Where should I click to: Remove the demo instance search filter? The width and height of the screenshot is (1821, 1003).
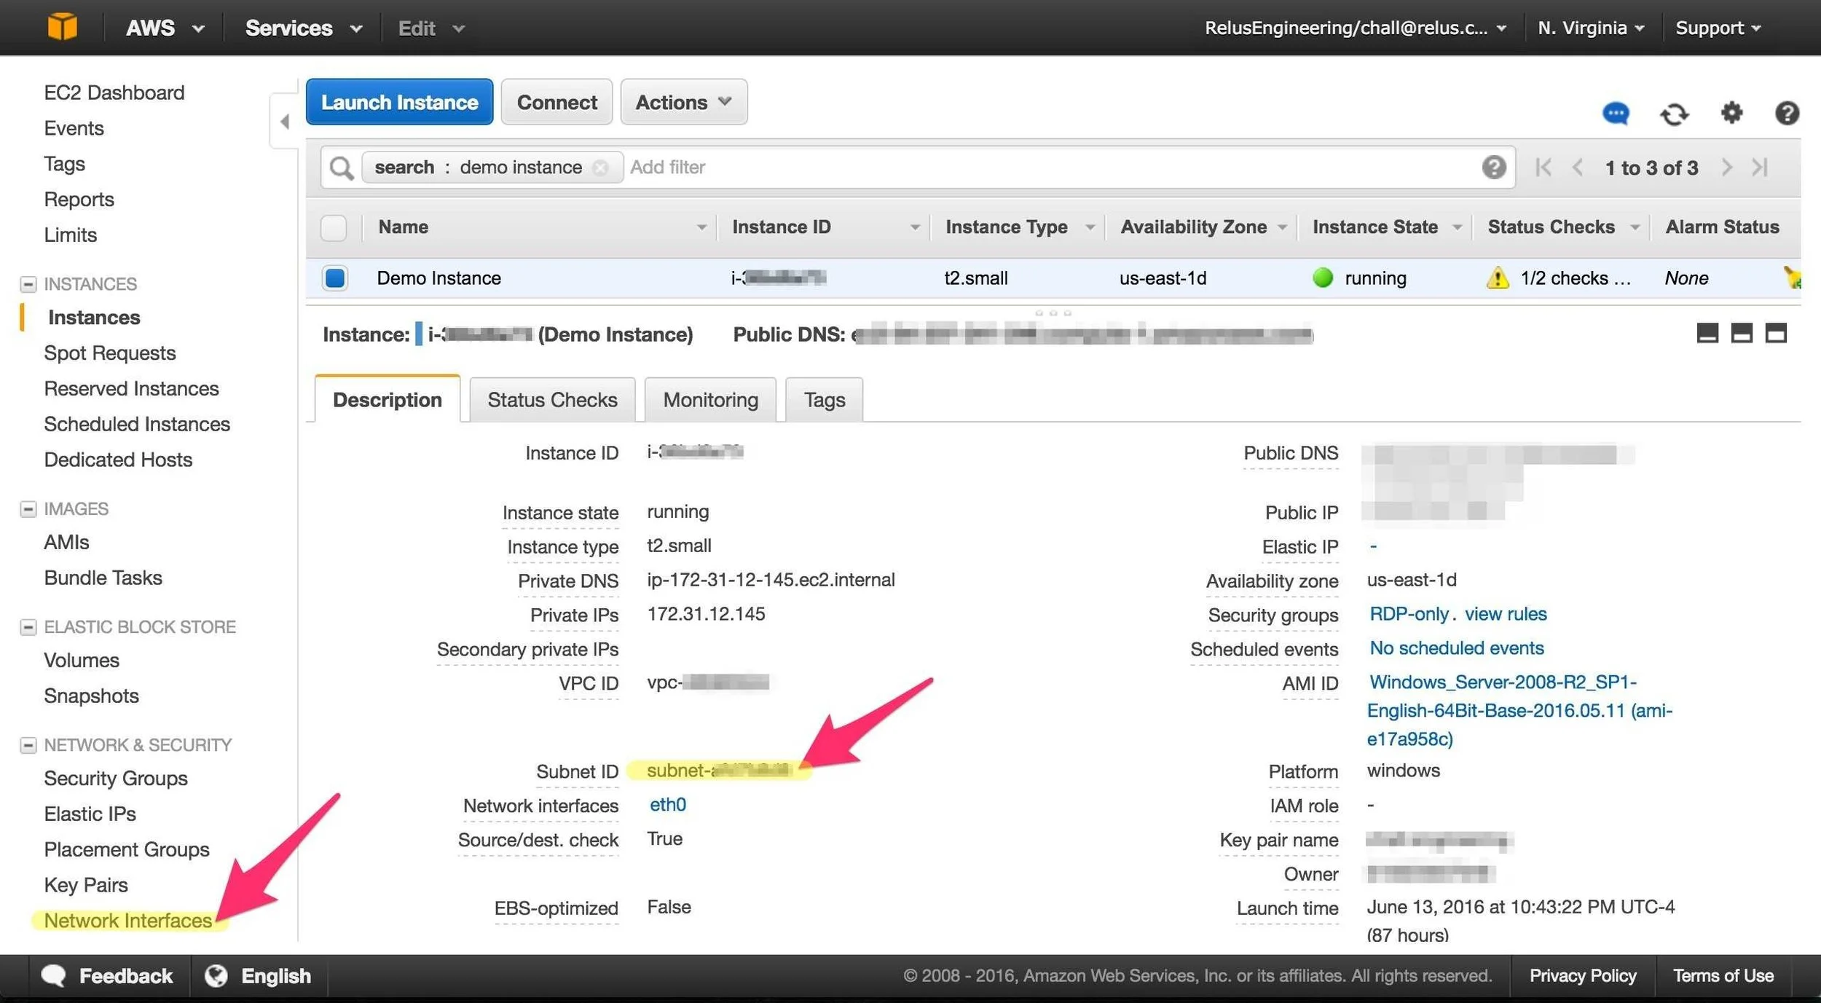pos(600,168)
